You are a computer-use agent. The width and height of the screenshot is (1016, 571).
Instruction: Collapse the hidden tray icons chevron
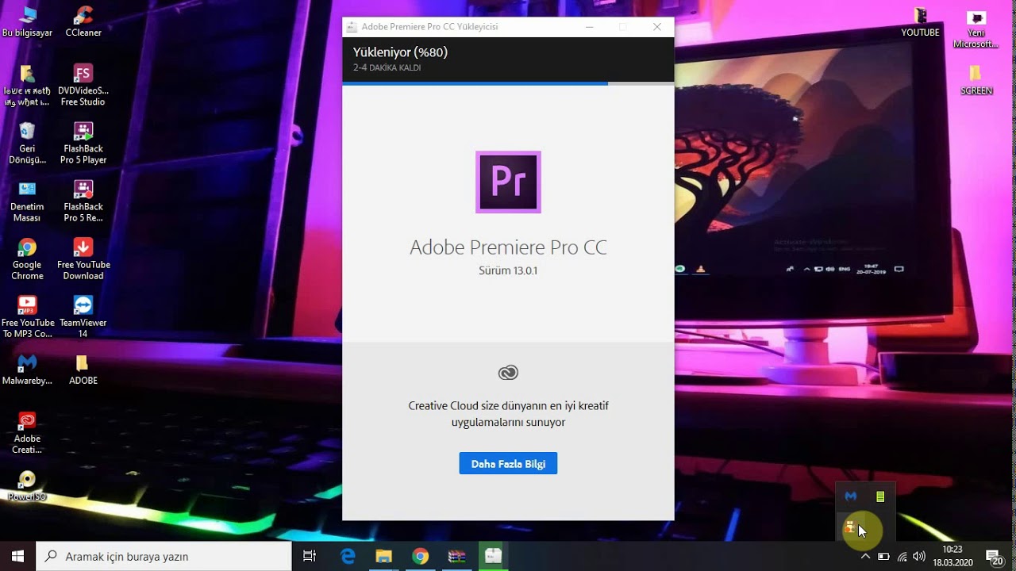click(865, 556)
